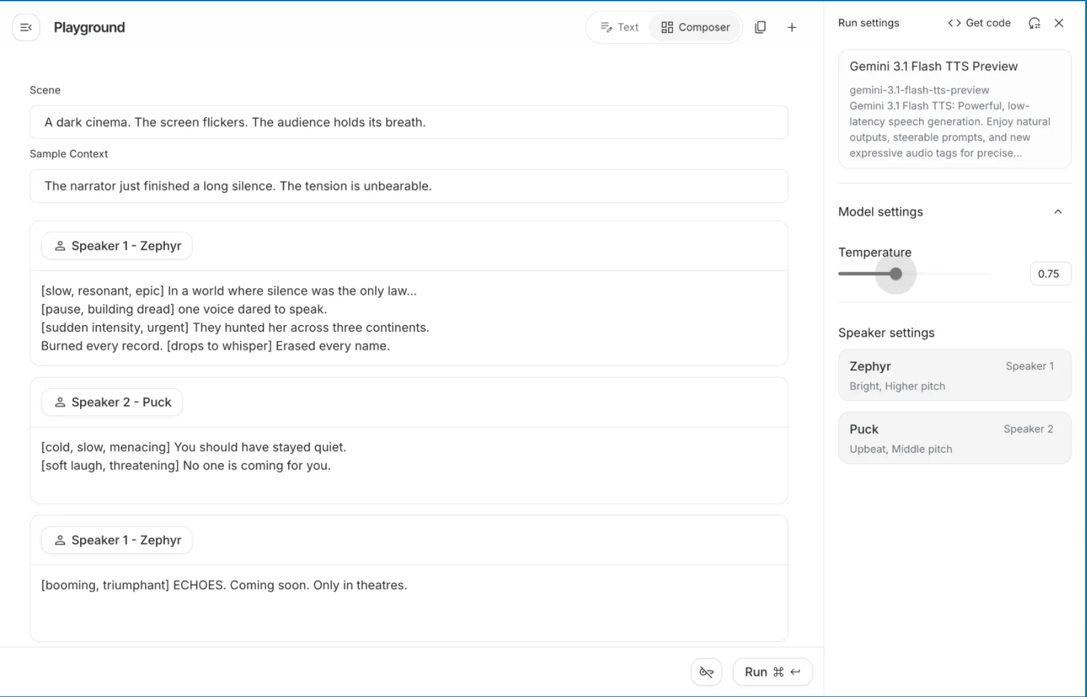The height and width of the screenshot is (697, 1087).
Task: Open the Gemini 3.1 Flash TTS model card
Action: tap(954, 109)
